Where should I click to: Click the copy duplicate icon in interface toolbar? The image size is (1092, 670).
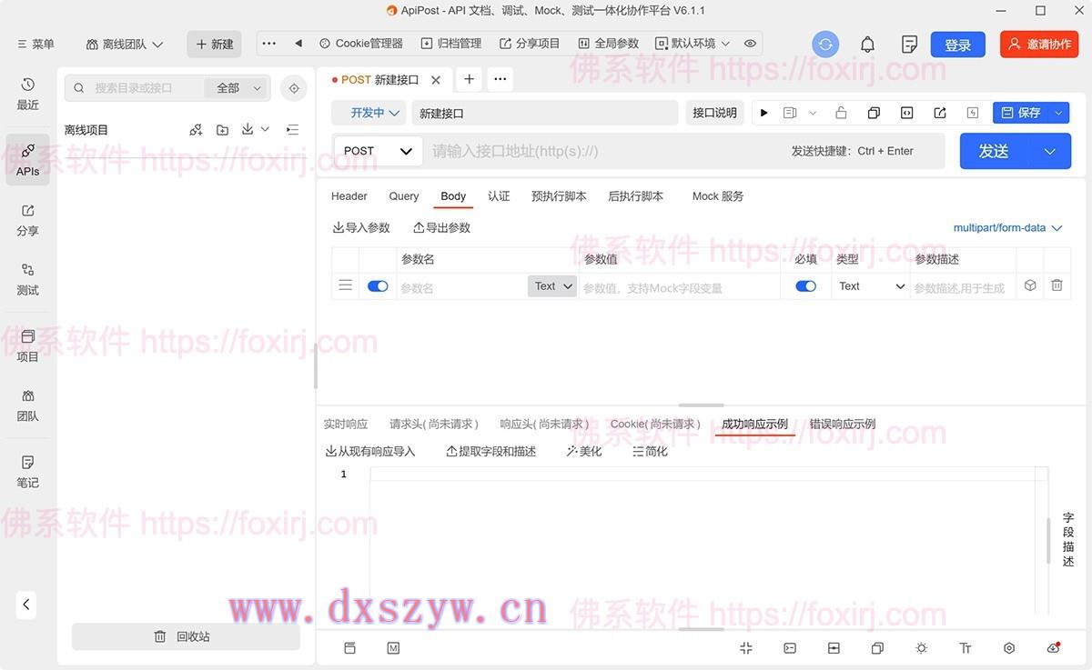tap(874, 113)
